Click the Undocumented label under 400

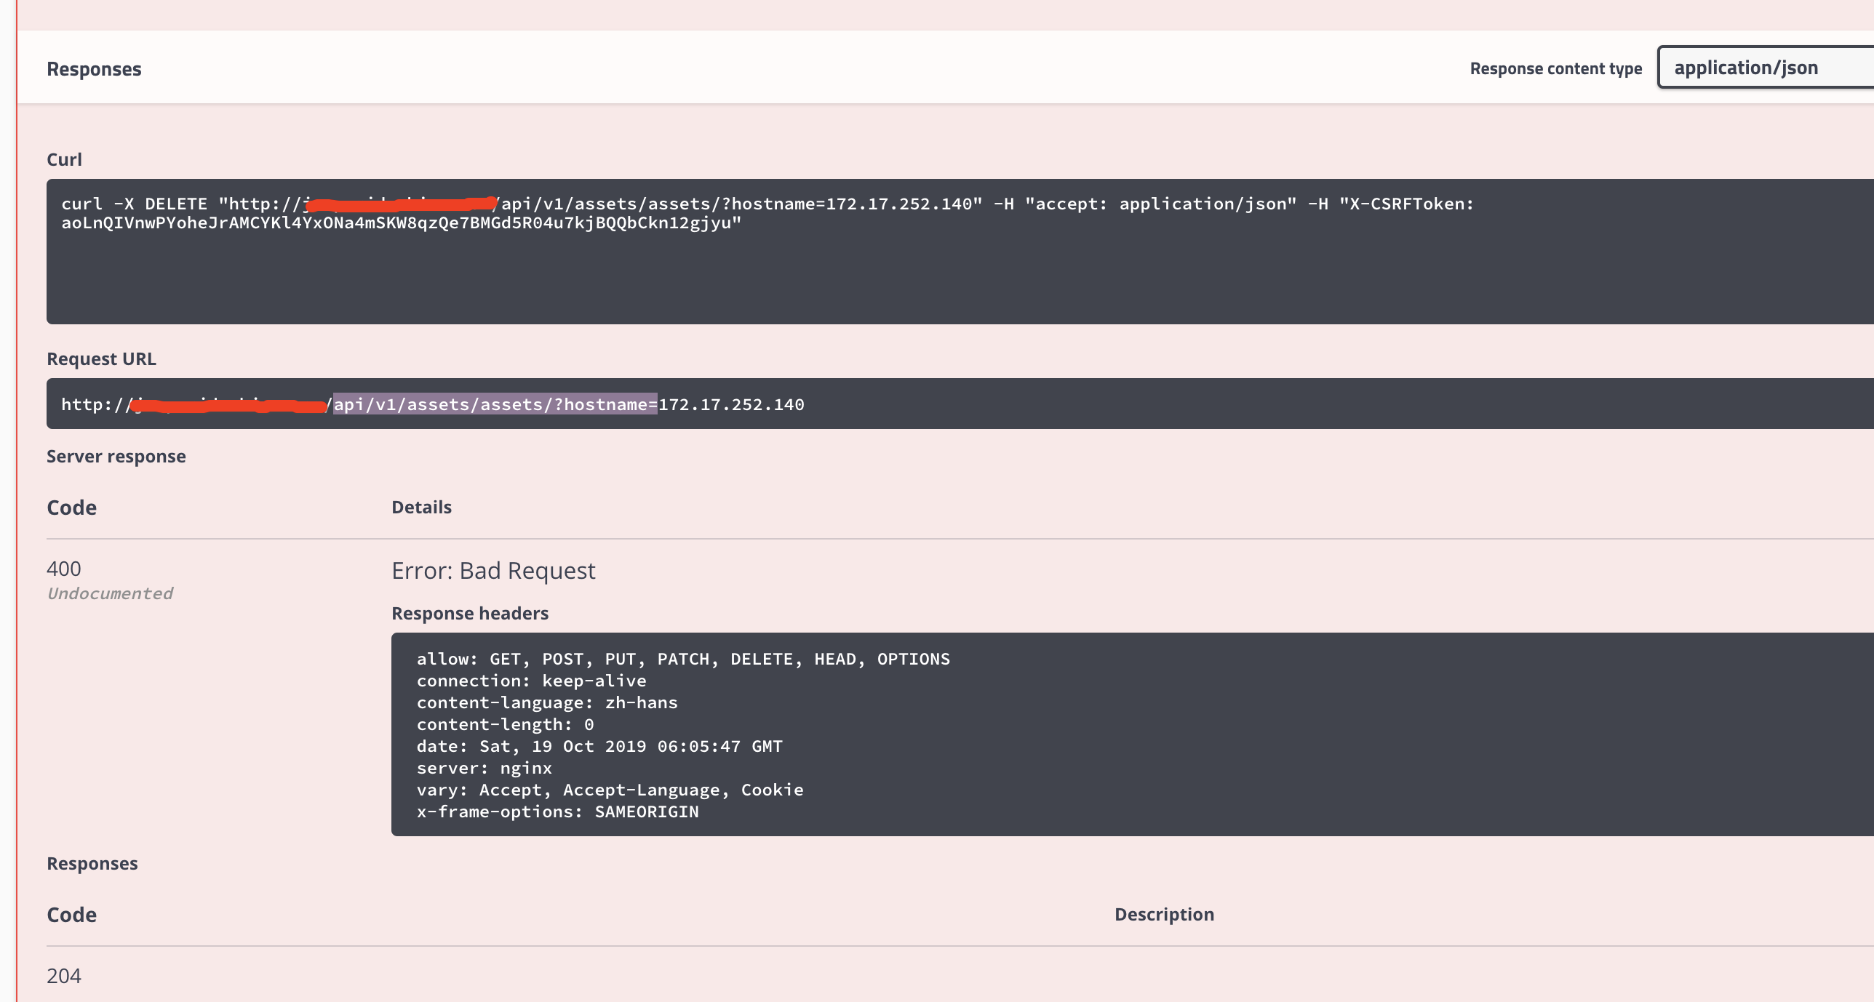click(x=110, y=593)
